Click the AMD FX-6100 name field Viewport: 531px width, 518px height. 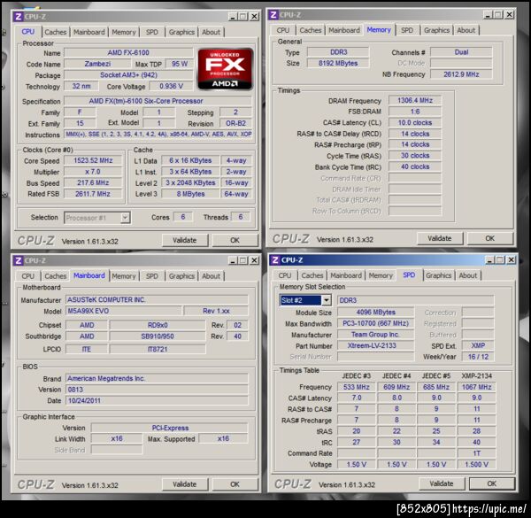128,52
